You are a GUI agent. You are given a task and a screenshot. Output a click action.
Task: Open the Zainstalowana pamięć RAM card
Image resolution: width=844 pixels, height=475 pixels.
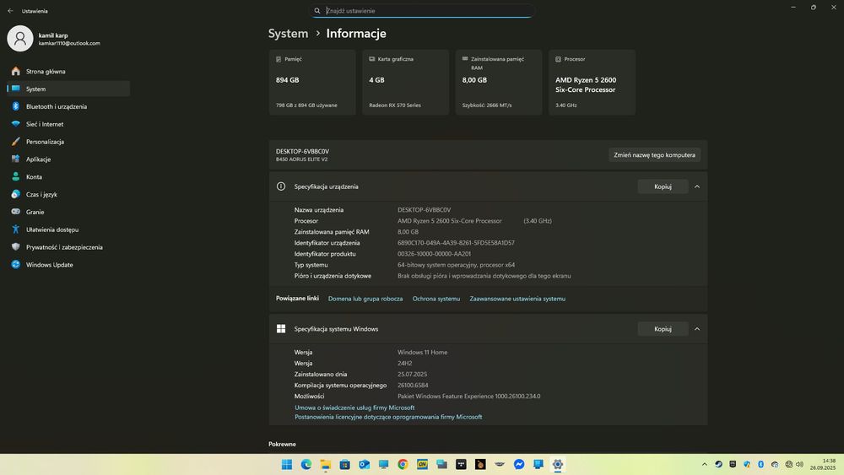[x=499, y=83]
